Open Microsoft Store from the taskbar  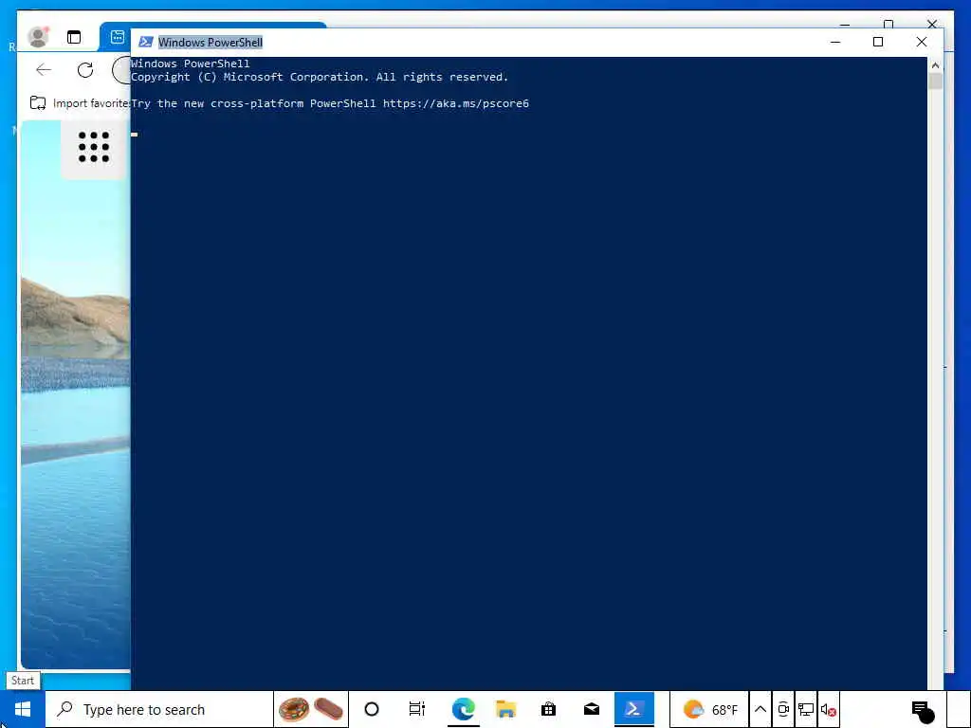549,709
